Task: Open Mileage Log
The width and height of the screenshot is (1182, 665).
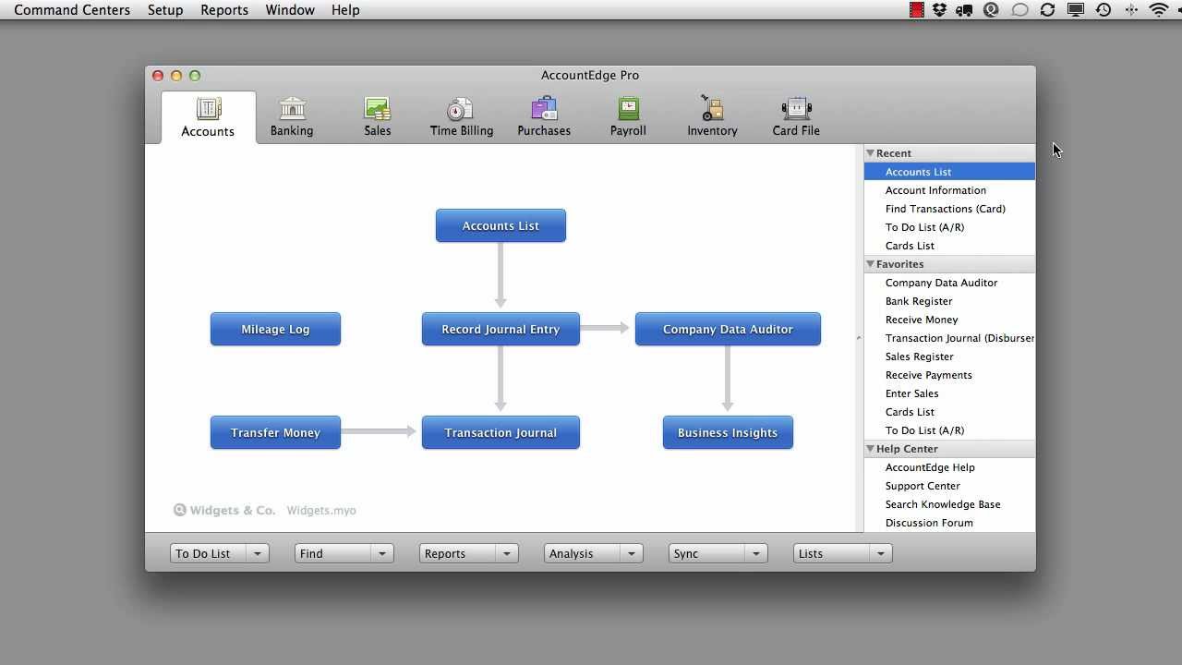Action: pyautogui.click(x=275, y=329)
